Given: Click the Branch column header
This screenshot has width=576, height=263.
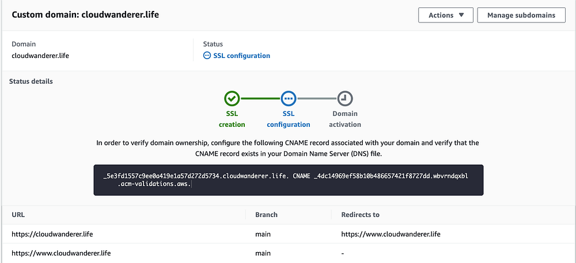Looking at the screenshot, I should [x=266, y=215].
